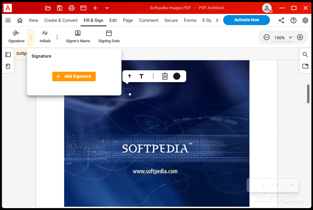Select the checkmark annotation box on page
Image resolution: width=313 pixels, height=210 pixels.
point(127,91)
